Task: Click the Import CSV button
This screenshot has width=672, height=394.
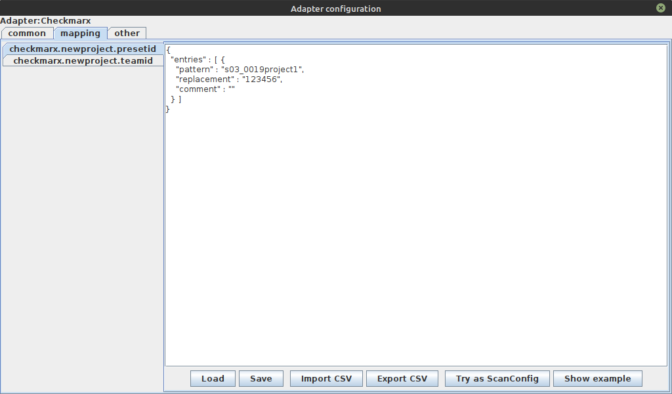Action: click(x=326, y=378)
